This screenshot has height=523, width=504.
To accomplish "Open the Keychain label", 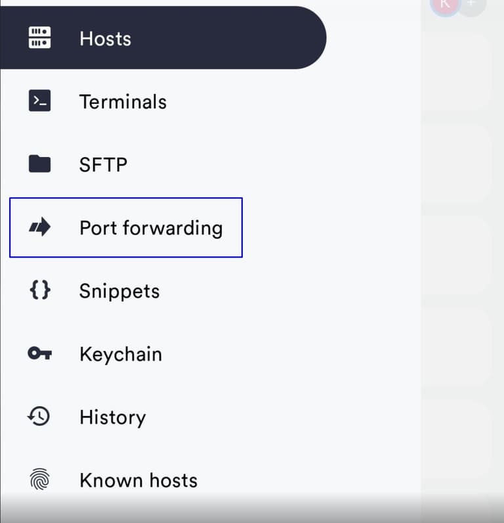I will pyautogui.click(x=121, y=354).
